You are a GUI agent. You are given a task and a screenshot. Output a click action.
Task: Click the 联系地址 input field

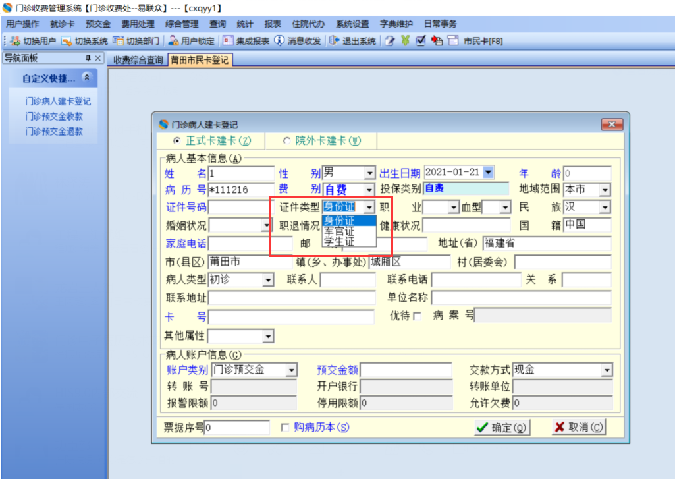pos(292,298)
